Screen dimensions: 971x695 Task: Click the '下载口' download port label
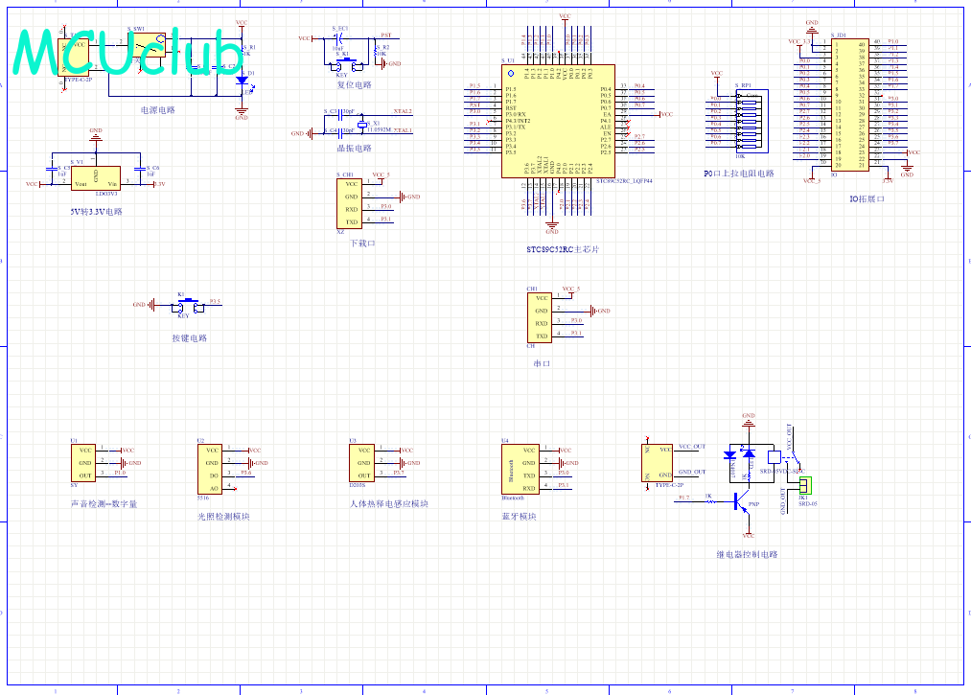[x=363, y=243]
